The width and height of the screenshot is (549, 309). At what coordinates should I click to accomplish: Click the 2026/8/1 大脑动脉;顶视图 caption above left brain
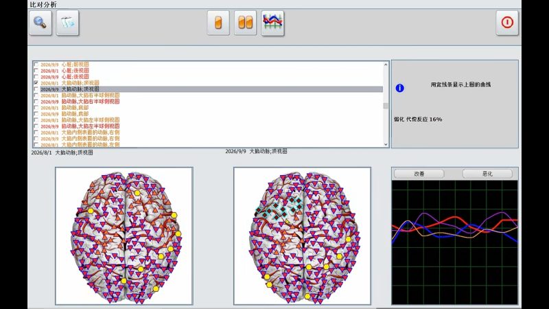click(62, 152)
